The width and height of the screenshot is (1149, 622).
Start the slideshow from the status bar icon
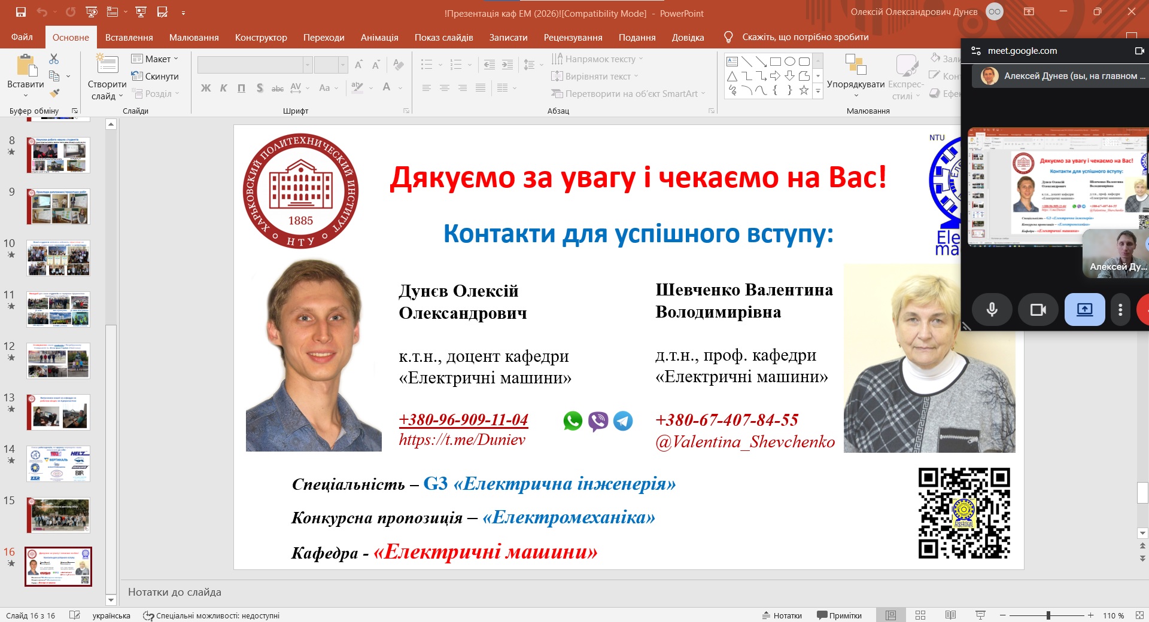(980, 615)
